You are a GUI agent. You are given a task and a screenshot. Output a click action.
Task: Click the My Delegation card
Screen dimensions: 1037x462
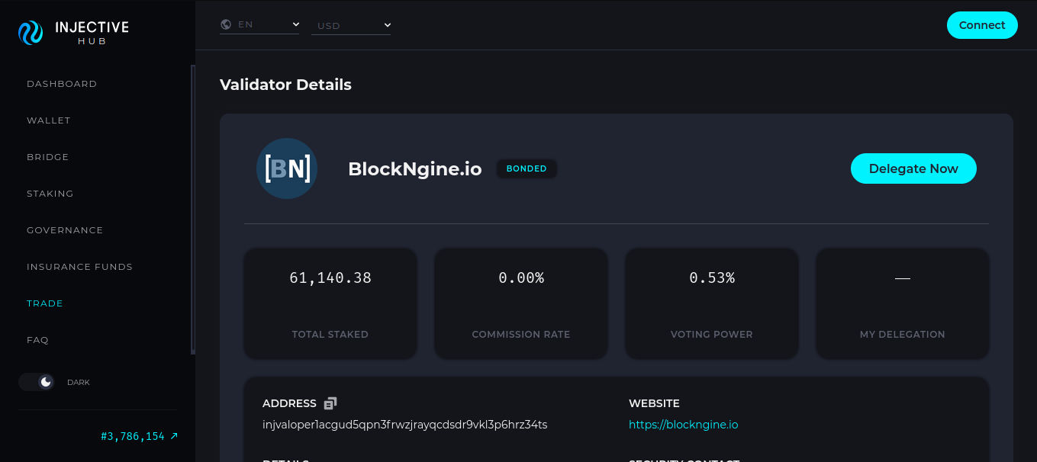(x=903, y=303)
